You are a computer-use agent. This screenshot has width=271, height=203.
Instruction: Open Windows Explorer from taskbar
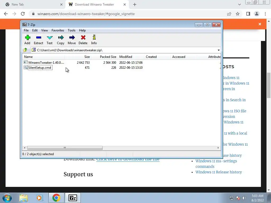[x=24, y=198]
